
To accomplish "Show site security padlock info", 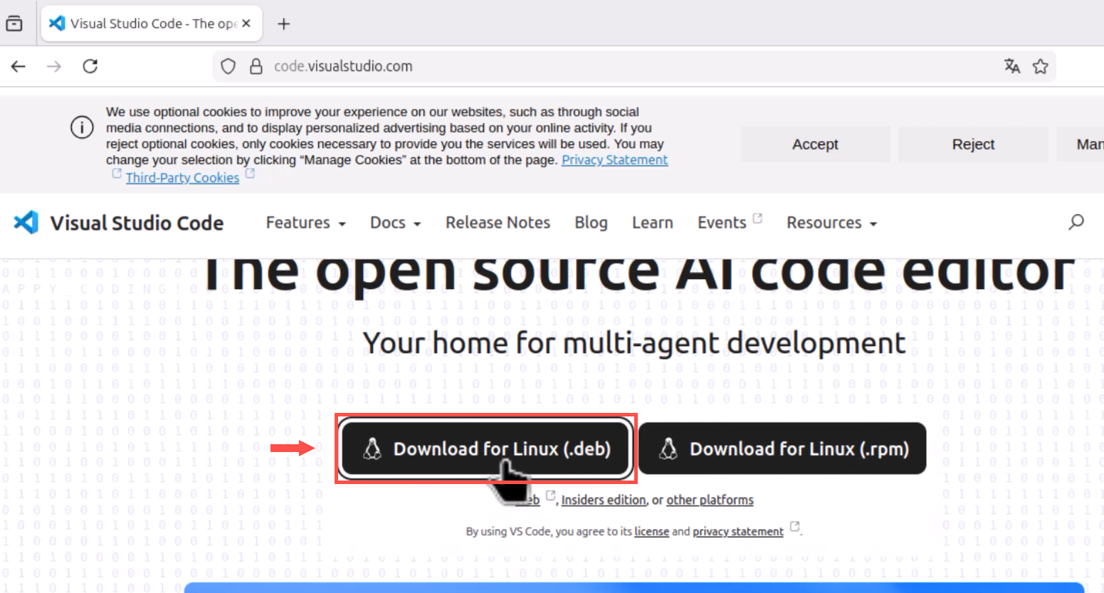I will click(256, 66).
